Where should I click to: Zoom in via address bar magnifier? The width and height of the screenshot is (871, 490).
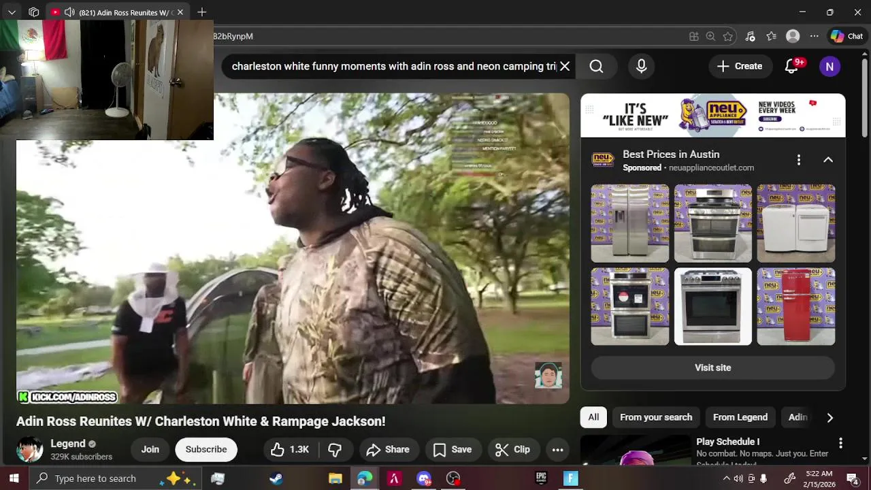pos(710,36)
